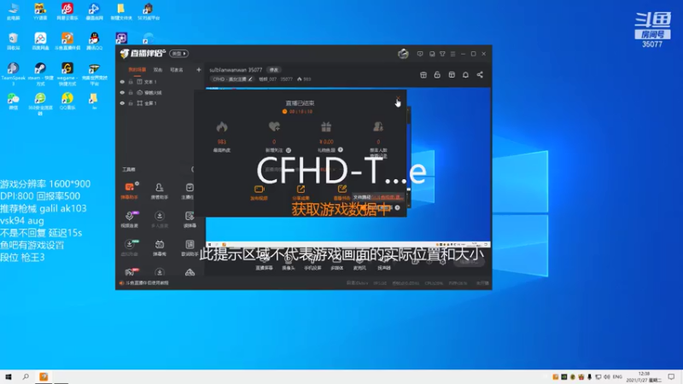The image size is (683, 384).
Task: Click the box icon left of the bell
Action: click(x=452, y=75)
